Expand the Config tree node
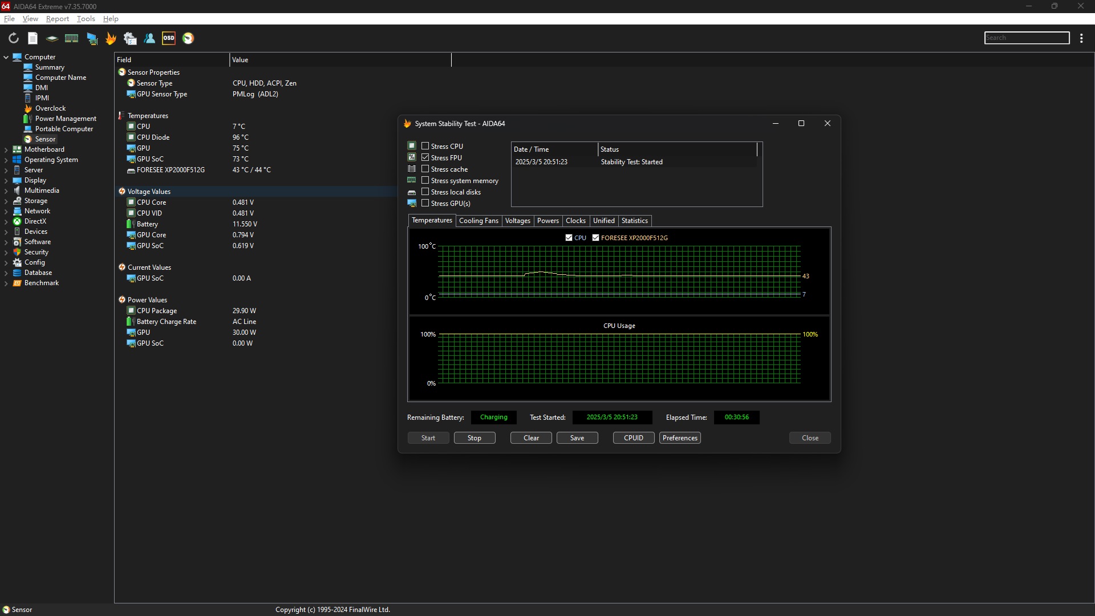 (6, 262)
